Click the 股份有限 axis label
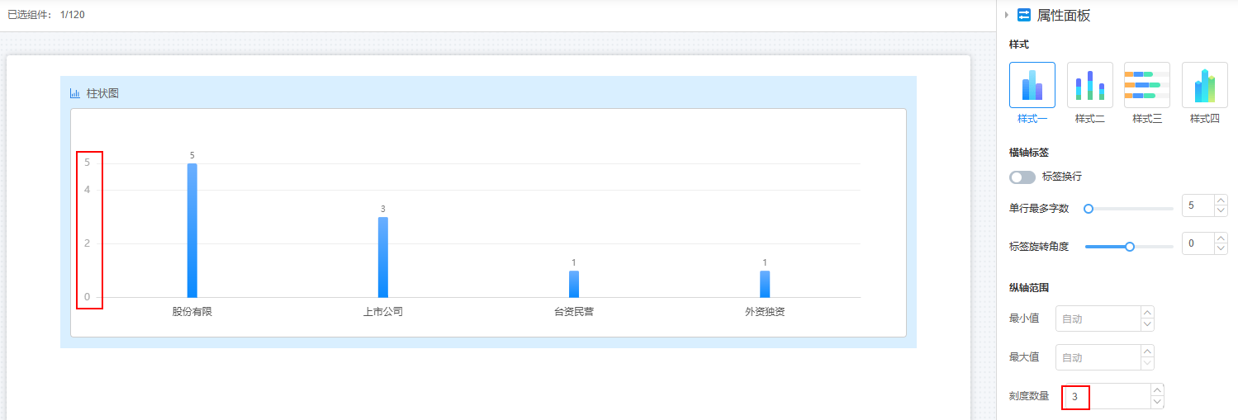The width and height of the screenshot is (1238, 420). [x=192, y=312]
